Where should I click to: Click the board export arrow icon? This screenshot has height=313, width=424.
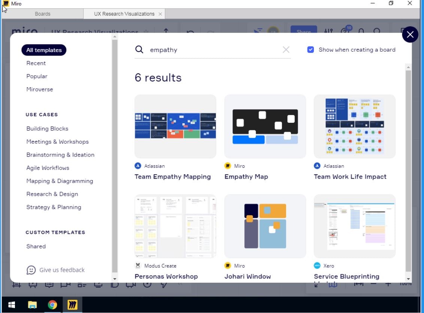pyautogui.click(x=166, y=31)
